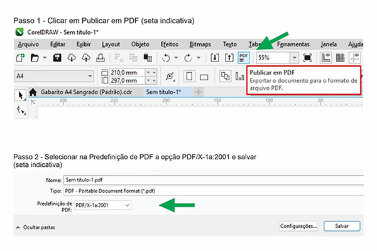Click the Full-screen preview icon
Screen dimensions: 377x251
coord(307,58)
